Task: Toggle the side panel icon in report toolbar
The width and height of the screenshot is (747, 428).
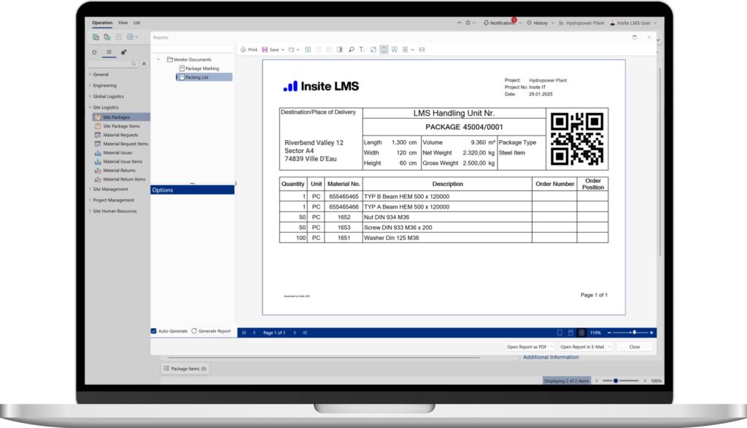Action: [x=340, y=50]
